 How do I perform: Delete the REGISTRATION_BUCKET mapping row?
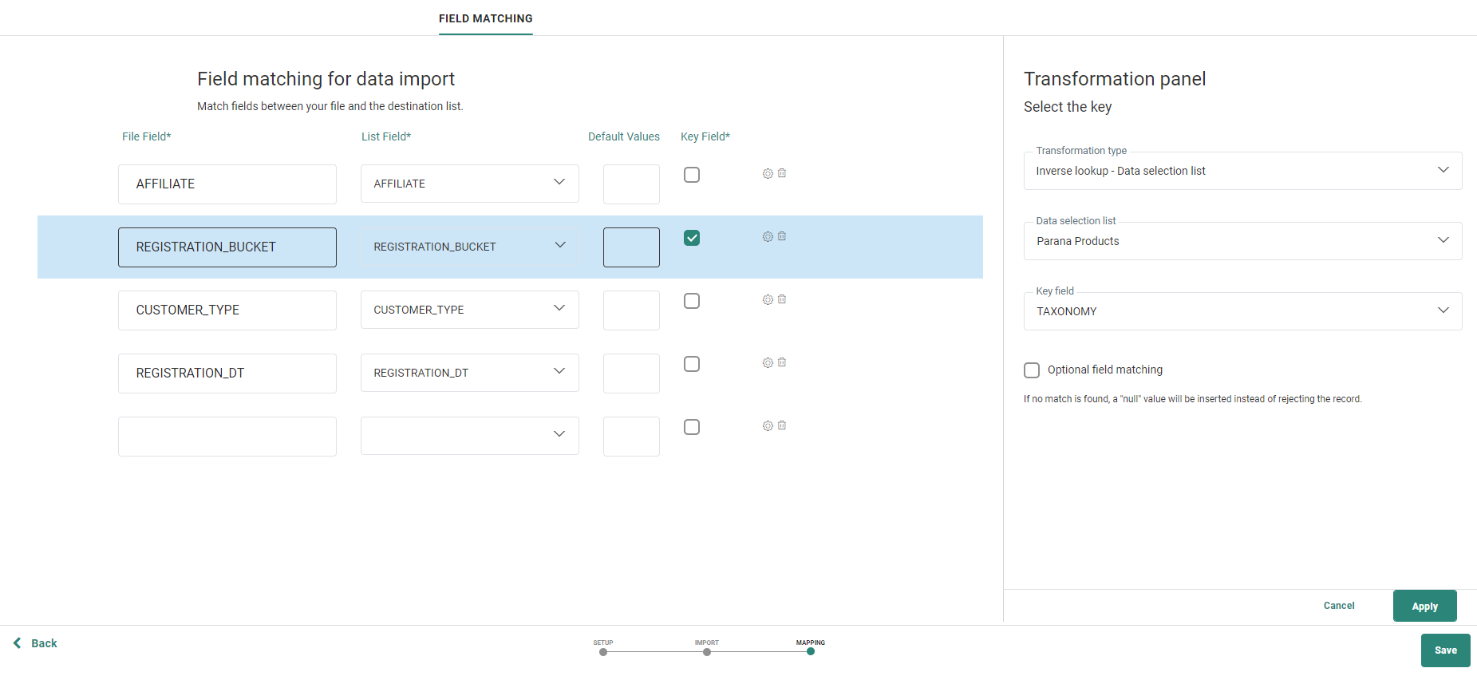(782, 236)
